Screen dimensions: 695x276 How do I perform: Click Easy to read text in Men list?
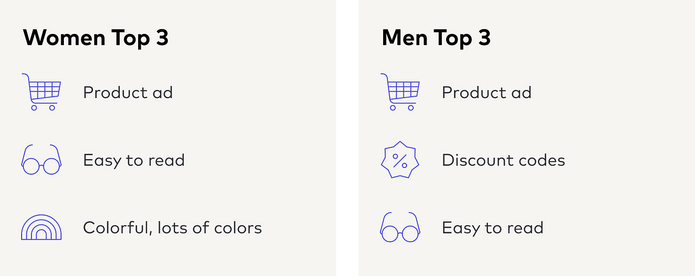point(493,228)
